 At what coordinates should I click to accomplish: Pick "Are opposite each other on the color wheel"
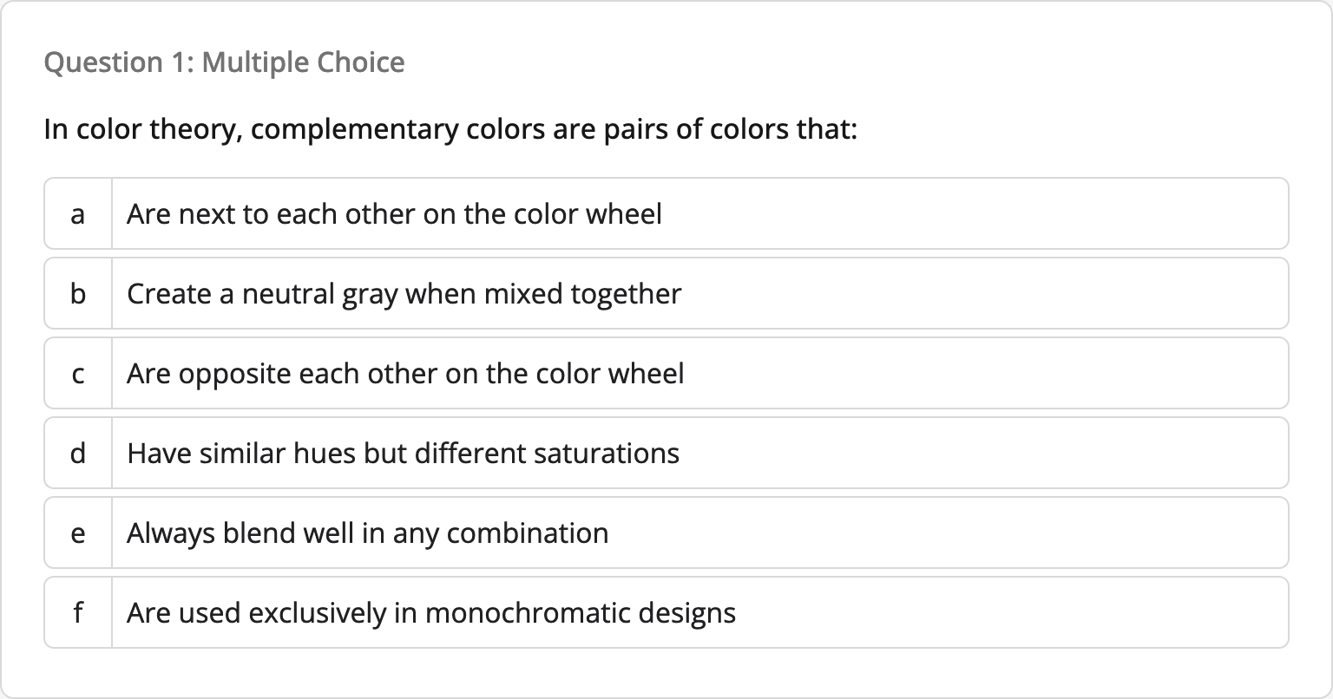(405, 374)
